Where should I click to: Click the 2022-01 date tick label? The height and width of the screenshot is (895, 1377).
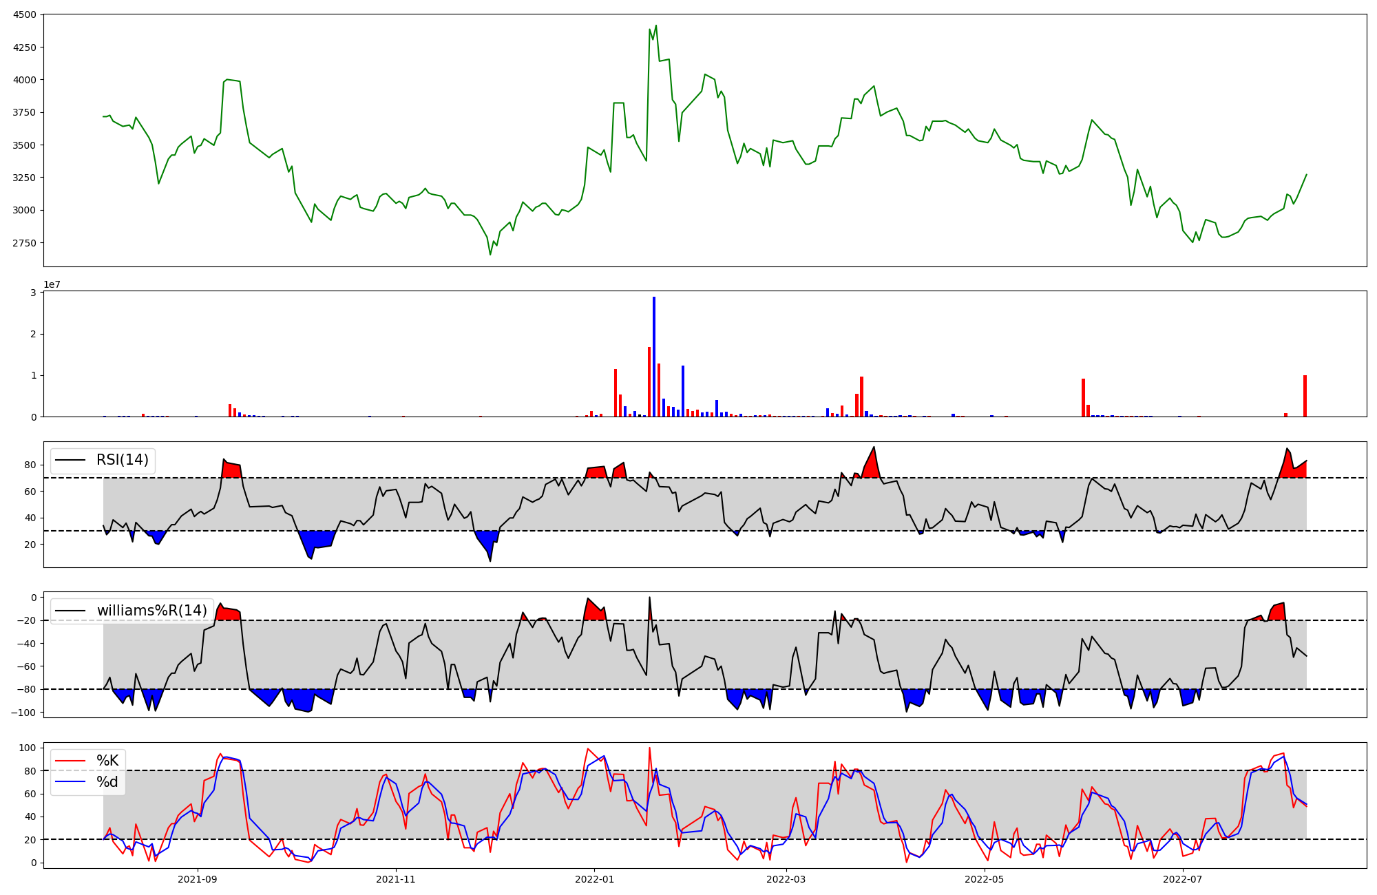tap(594, 879)
